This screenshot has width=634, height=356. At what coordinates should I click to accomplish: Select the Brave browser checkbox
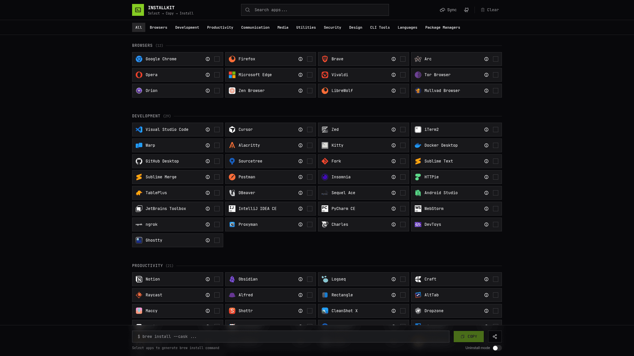(x=403, y=59)
